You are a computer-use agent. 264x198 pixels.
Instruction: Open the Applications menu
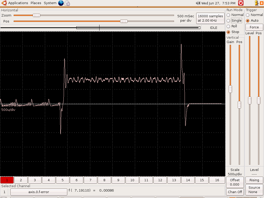18,3
